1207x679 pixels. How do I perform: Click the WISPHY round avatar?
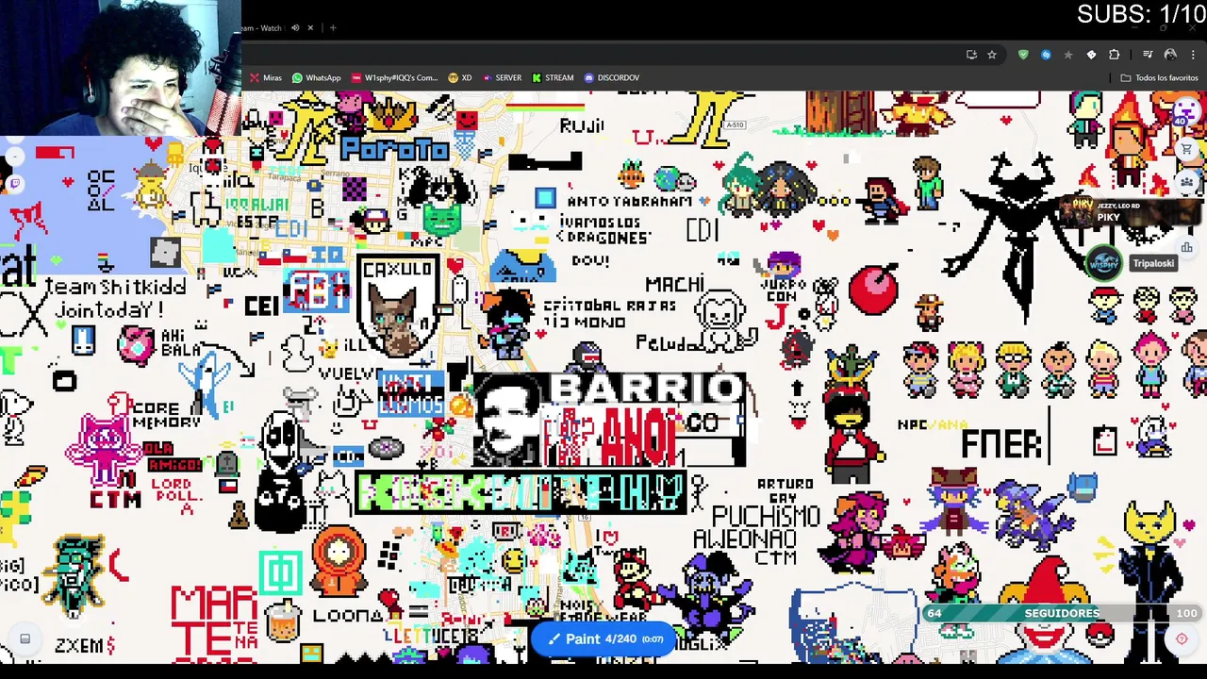coord(1104,264)
